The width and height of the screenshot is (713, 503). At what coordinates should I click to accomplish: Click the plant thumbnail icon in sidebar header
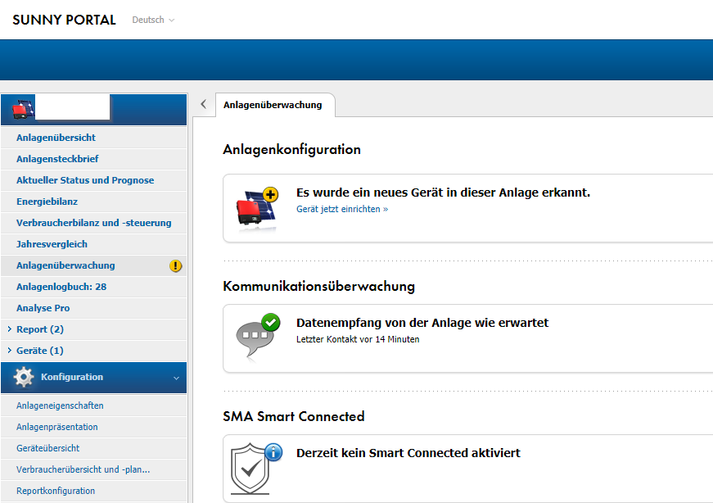(24, 109)
